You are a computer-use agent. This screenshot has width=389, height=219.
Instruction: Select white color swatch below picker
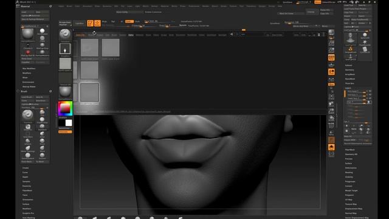(69, 123)
